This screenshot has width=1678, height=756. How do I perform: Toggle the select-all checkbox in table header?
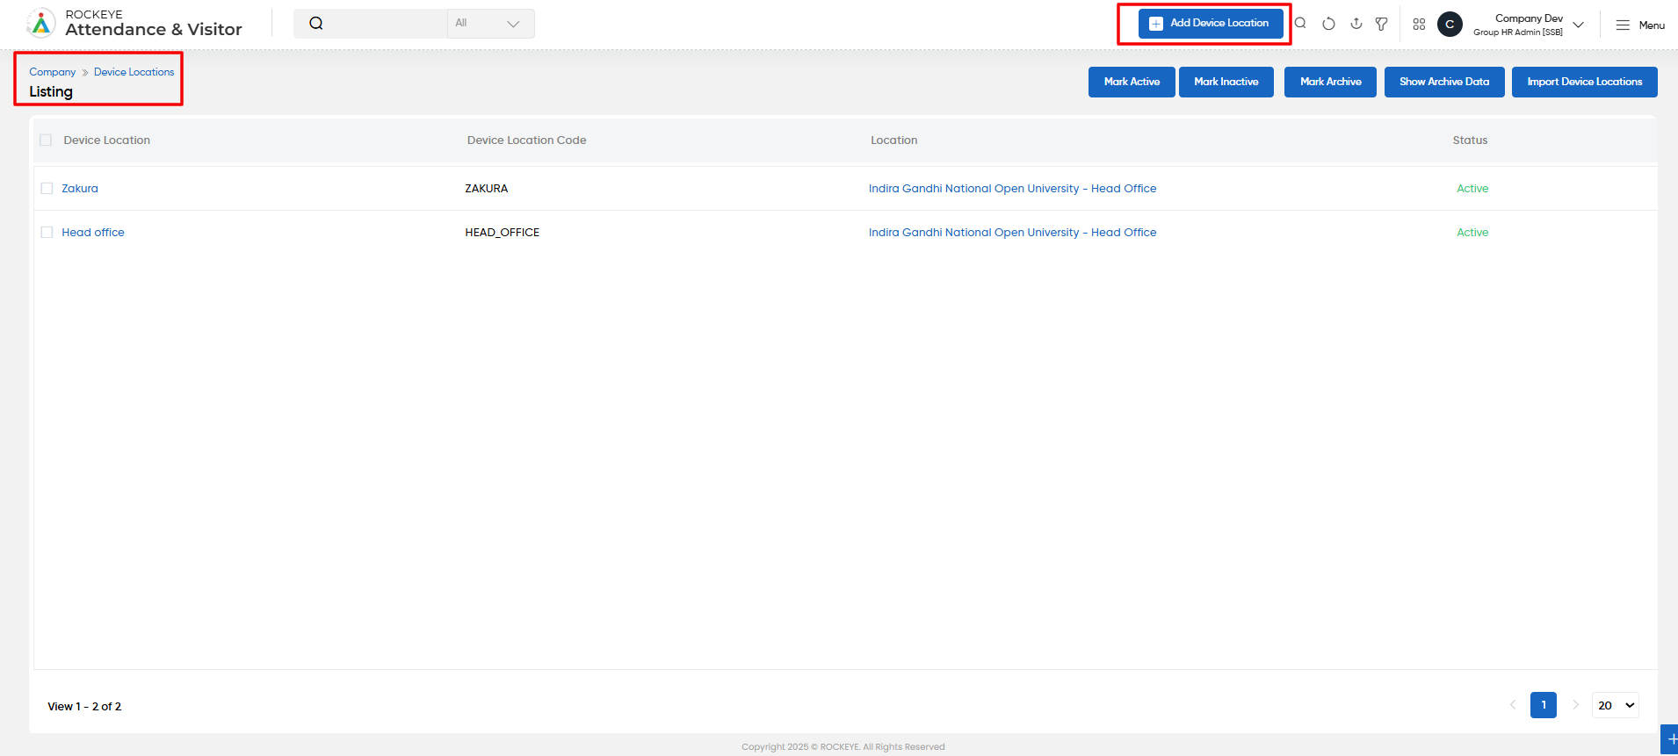(46, 140)
